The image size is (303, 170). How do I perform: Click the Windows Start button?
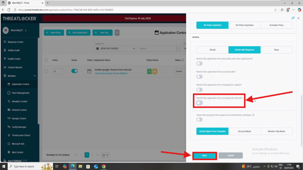click(4, 166)
